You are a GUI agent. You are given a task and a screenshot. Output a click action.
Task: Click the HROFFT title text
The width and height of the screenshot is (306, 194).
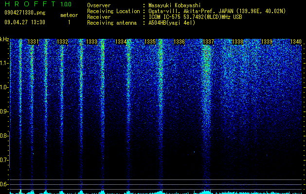tap(30, 4)
